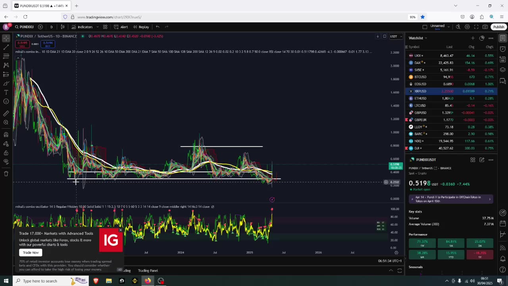Open watchlist advanced view pie icon
Image resolution: width=508 pixels, height=286 pixels.
[482, 38]
